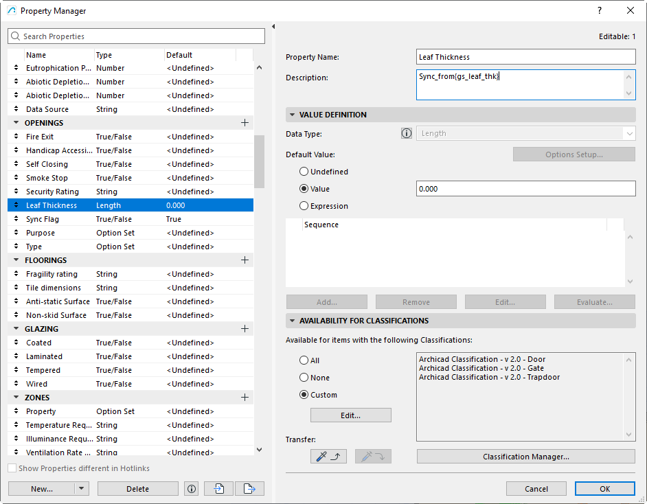The height and width of the screenshot is (504, 647).
Task: Select the Laminated property row
Action: [x=130, y=356]
